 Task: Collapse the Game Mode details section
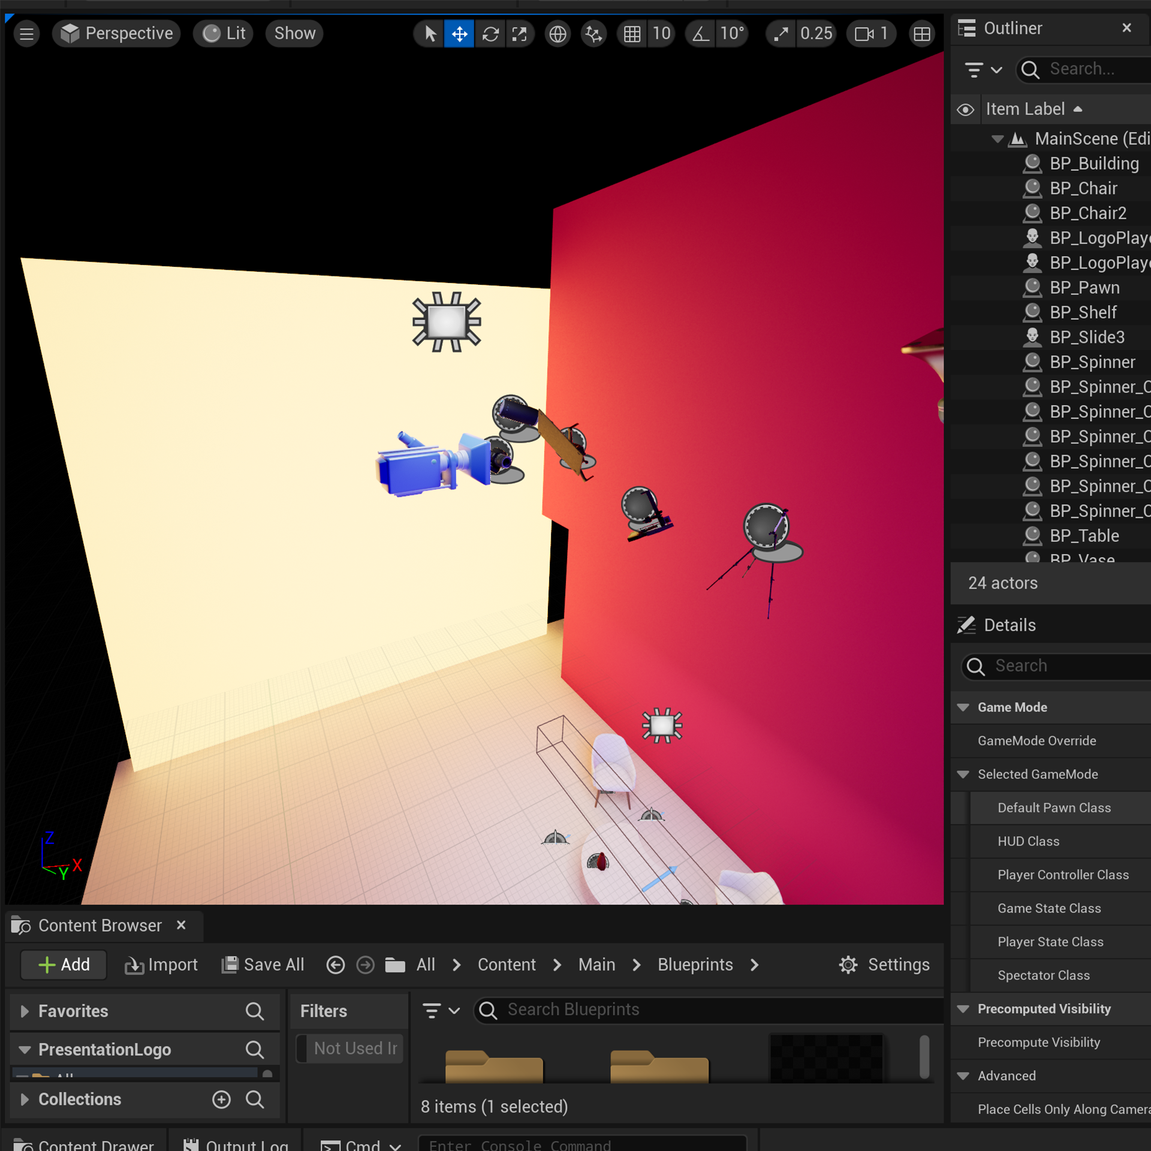click(x=963, y=707)
